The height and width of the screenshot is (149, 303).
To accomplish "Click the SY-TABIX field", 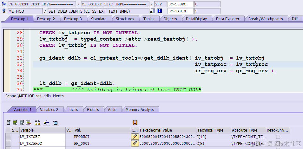I will 181,11.
